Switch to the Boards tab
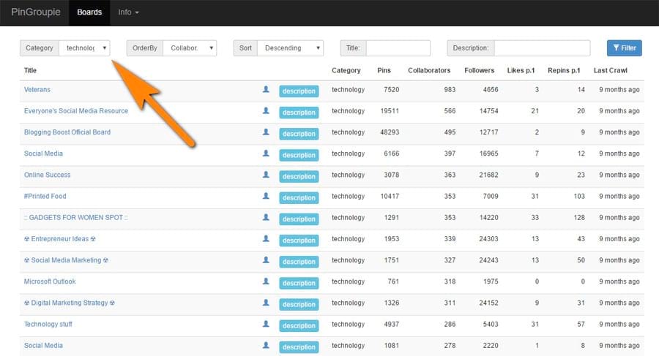659x356 pixels. pyautogui.click(x=89, y=12)
